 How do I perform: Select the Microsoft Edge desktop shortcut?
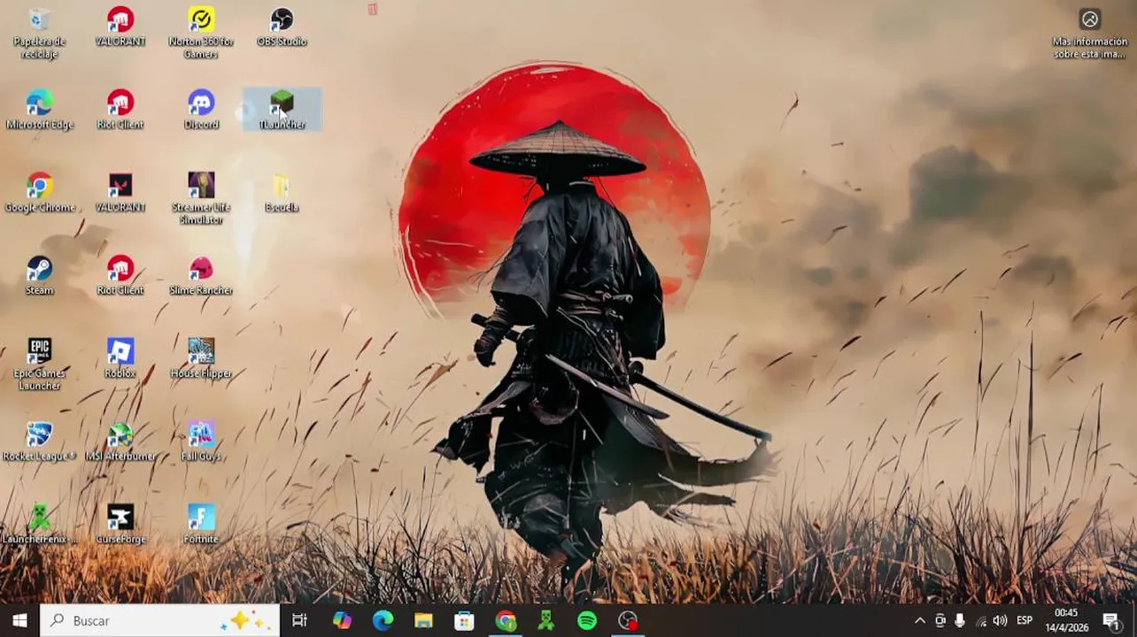click(x=39, y=110)
